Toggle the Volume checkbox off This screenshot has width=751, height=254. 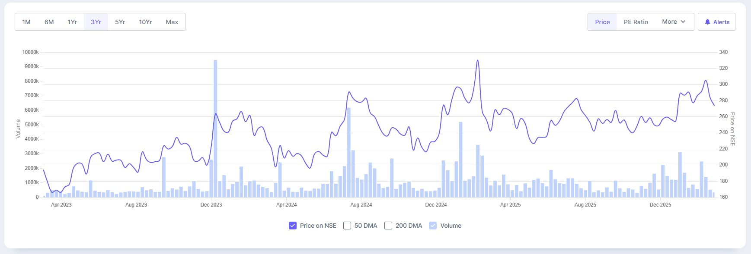[433, 226]
